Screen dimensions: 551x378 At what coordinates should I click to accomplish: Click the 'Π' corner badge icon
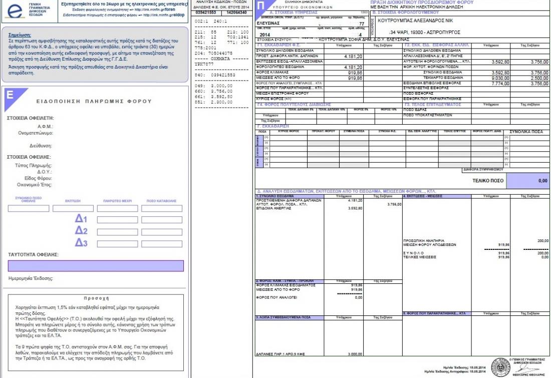point(262,6)
